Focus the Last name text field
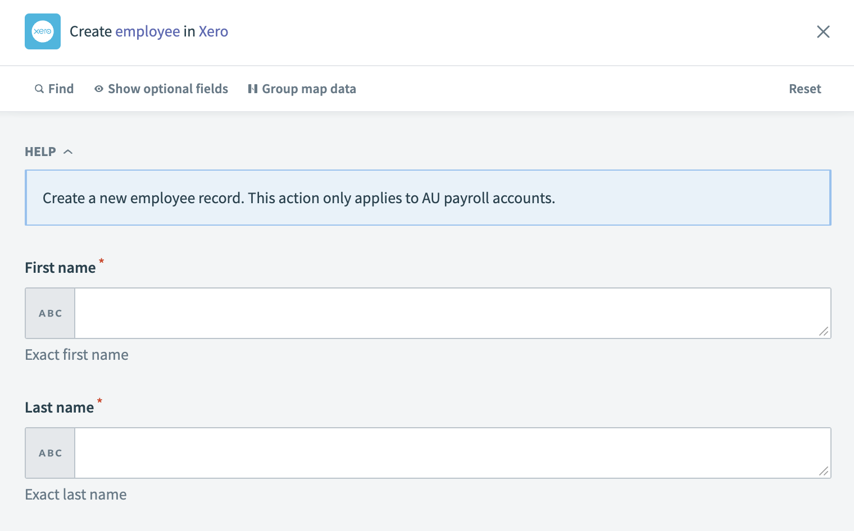This screenshot has width=854, height=531. (x=447, y=453)
